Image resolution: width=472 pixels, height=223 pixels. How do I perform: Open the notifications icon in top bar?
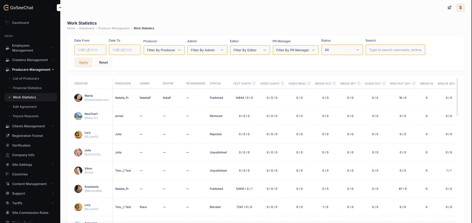(449, 8)
